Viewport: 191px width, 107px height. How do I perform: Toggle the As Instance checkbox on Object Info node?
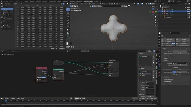pos(37,81)
